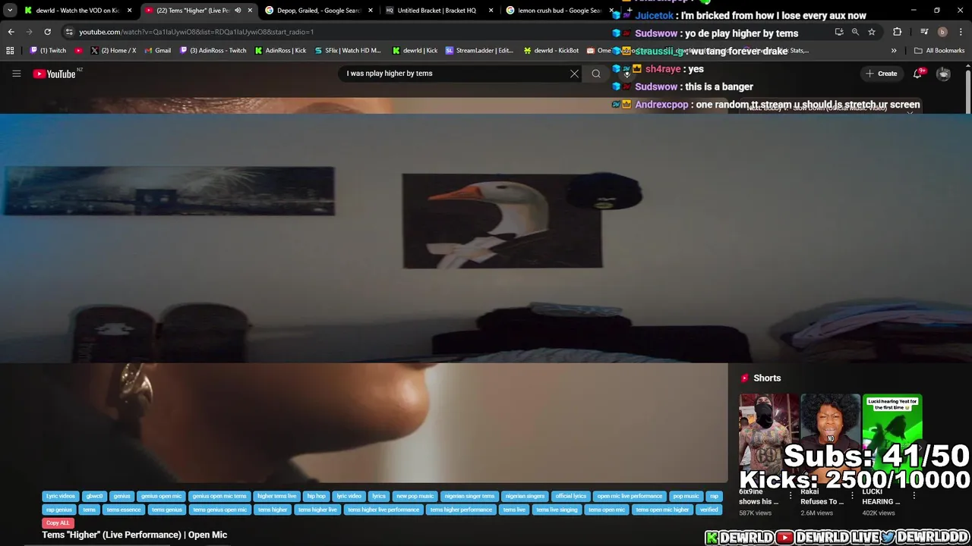Close the dewrld Watch the VOD tab

click(130, 11)
